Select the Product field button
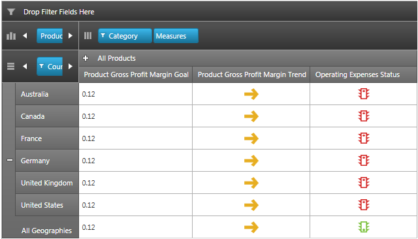This screenshot has height=239, width=418. pyautogui.click(x=50, y=36)
